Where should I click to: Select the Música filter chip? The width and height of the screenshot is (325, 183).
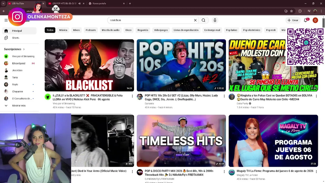click(63, 30)
